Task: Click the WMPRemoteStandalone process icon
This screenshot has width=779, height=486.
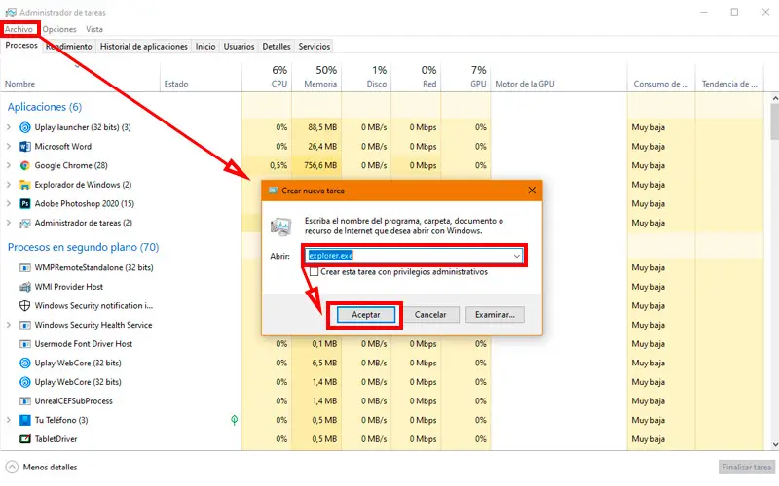Action: click(x=25, y=268)
